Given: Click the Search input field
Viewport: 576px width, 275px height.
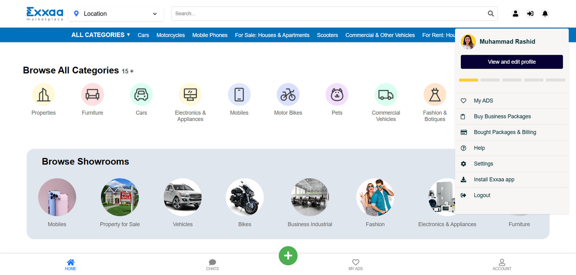Looking at the screenshot, I should pos(328,14).
